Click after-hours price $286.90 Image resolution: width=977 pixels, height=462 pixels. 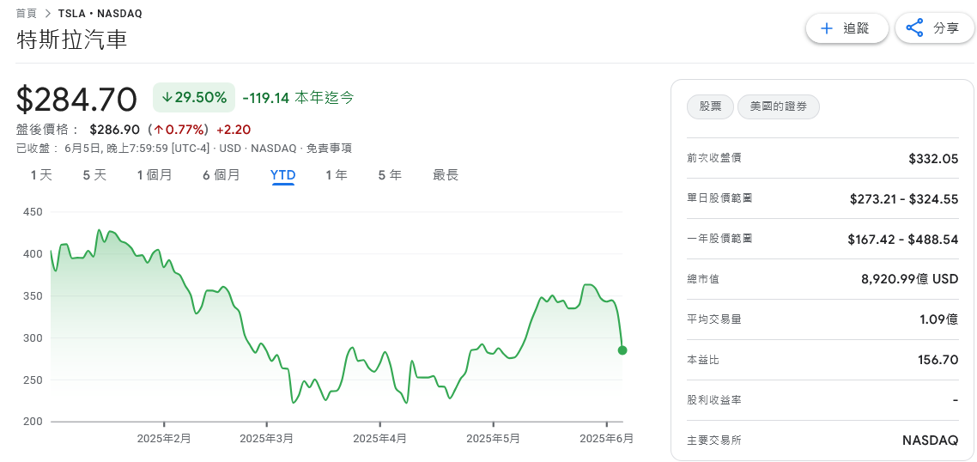point(116,130)
